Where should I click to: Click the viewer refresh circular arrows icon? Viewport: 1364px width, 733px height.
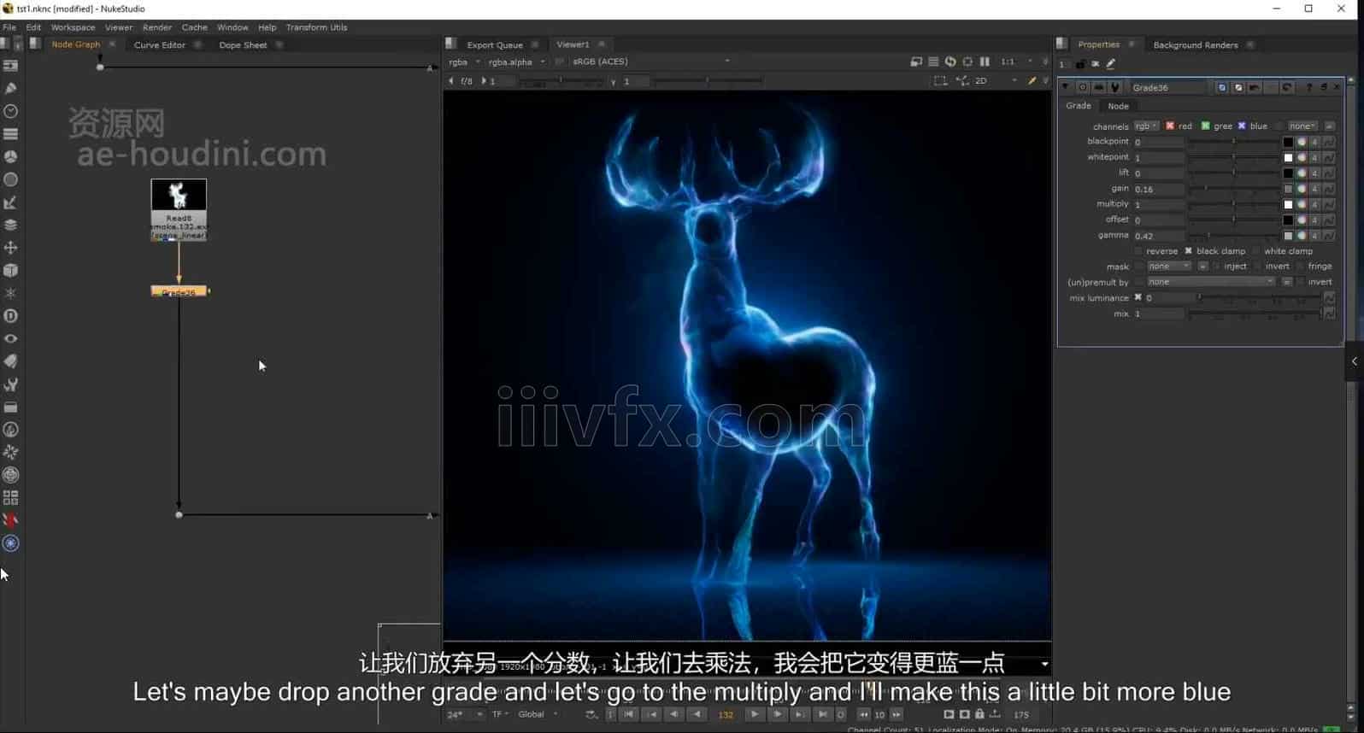(x=950, y=62)
